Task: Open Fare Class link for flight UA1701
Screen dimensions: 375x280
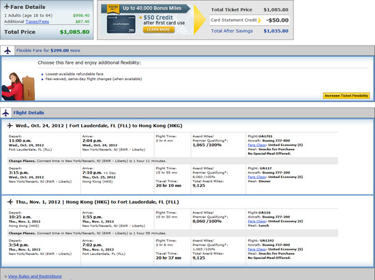Action: [257, 145]
